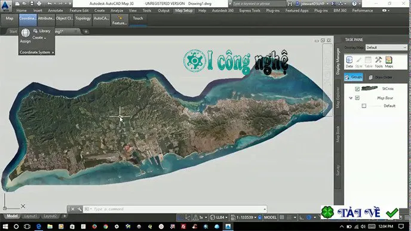Collapse the Map Base tree group
The image size is (411, 231).
tap(351, 98)
